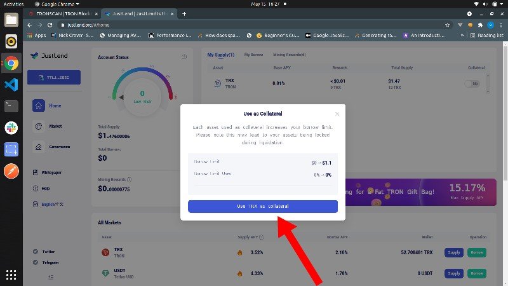Open the TRON Gift Bag banner

click(421, 192)
